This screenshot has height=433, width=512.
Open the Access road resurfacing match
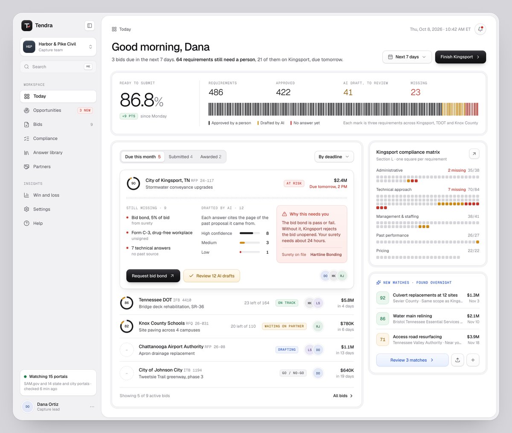pyautogui.click(x=428, y=340)
